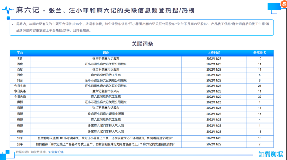
Task: Click date 2022/11/28 in the rank 5 row
Action: coord(213,75)
